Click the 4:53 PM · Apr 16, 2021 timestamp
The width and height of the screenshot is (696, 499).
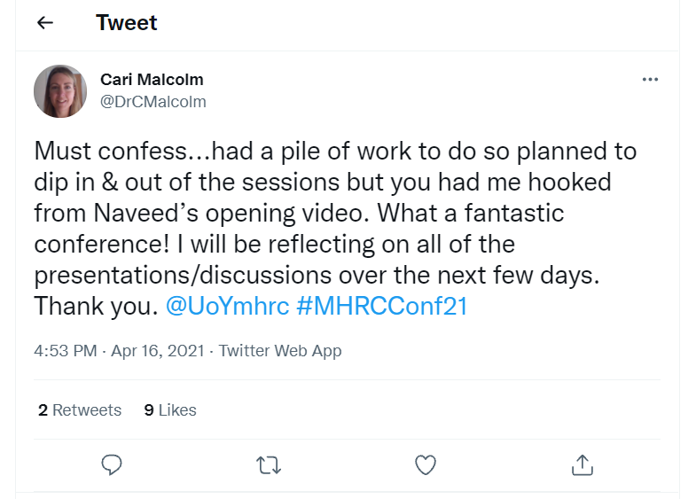click(x=119, y=351)
